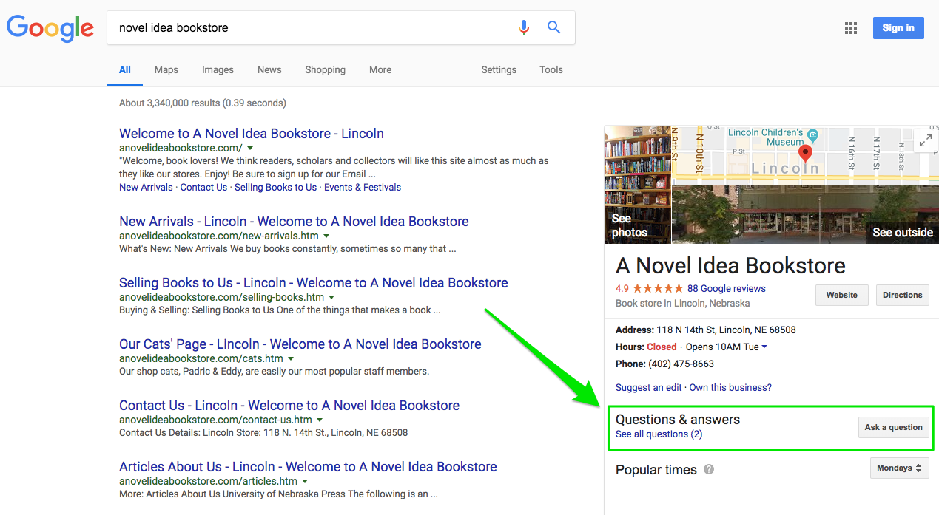
Task: Click the 'Popular times' heading
Action: click(x=656, y=470)
